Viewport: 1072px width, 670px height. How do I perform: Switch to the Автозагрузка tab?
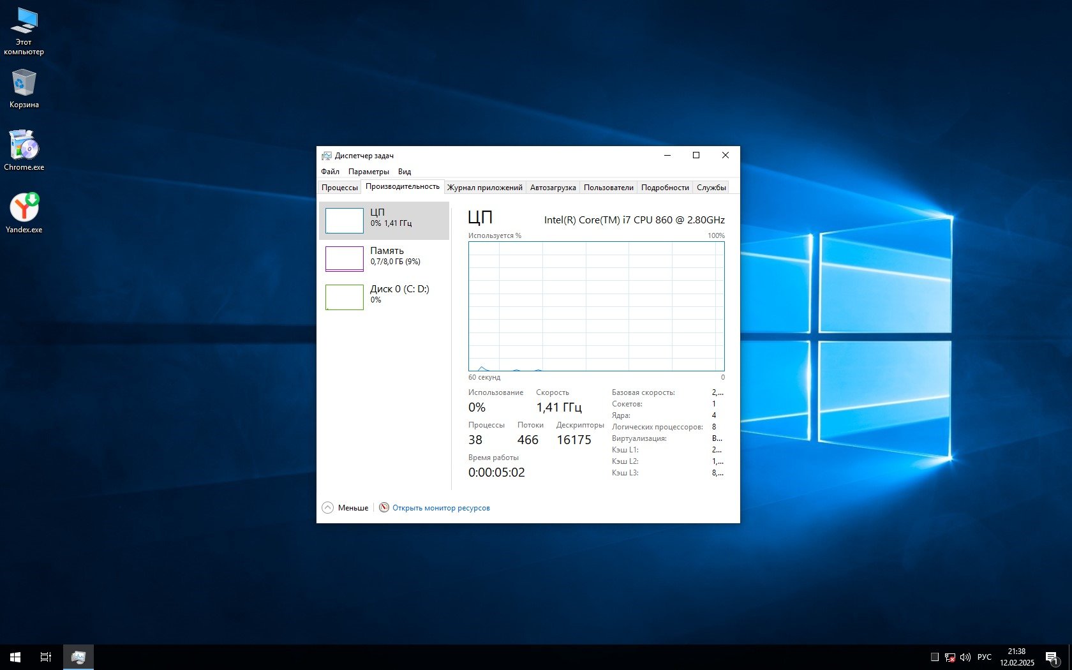pos(553,188)
